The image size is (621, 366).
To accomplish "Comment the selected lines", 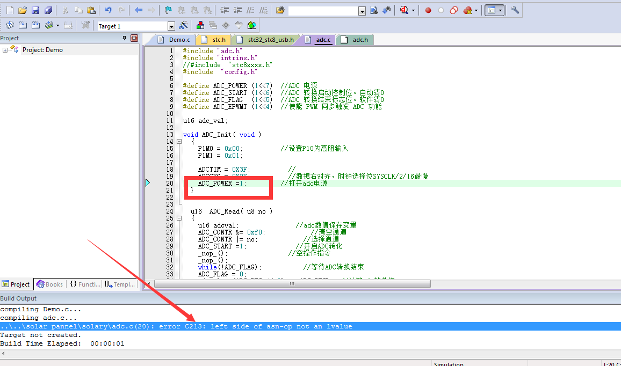I will point(251,10).
